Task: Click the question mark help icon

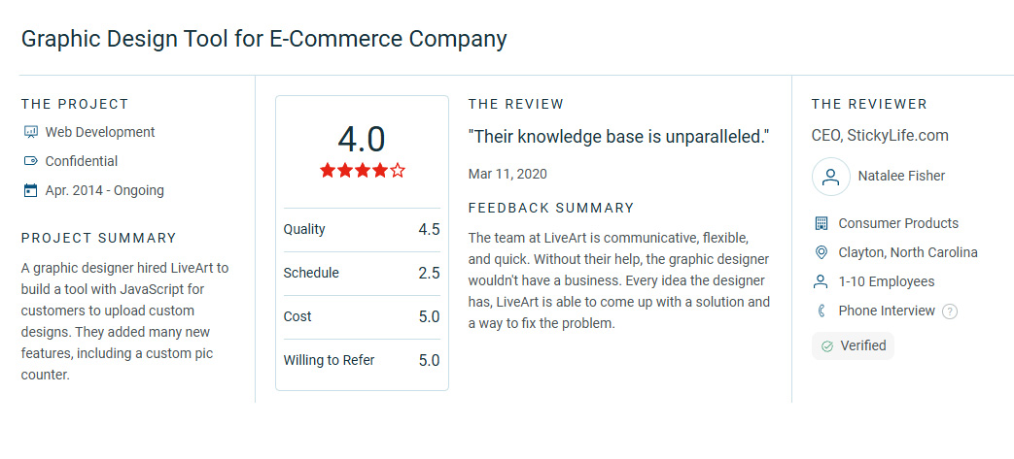Action: tap(949, 311)
